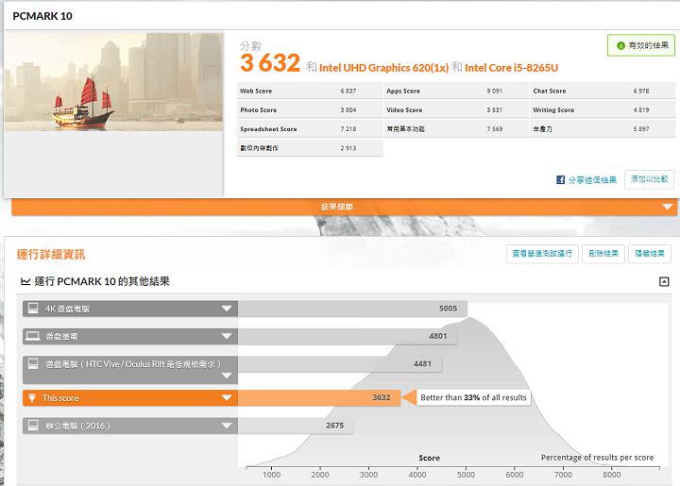Viewport: 680px width, 486px height.
Task: Click the valid result badge button
Action: click(641, 45)
